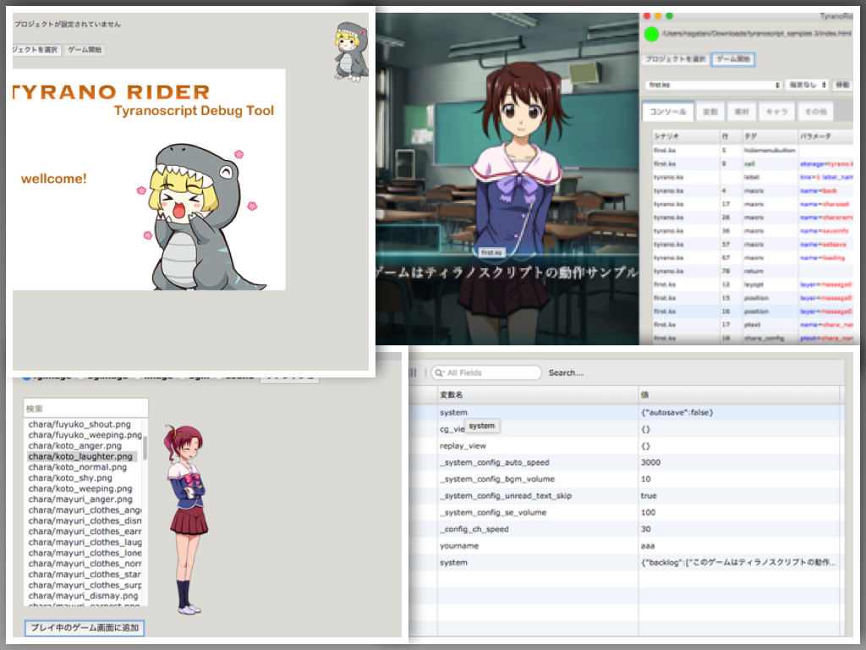Click the 移動 button beside the dropdowns
The width and height of the screenshot is (866, 650).
(842, 85)
